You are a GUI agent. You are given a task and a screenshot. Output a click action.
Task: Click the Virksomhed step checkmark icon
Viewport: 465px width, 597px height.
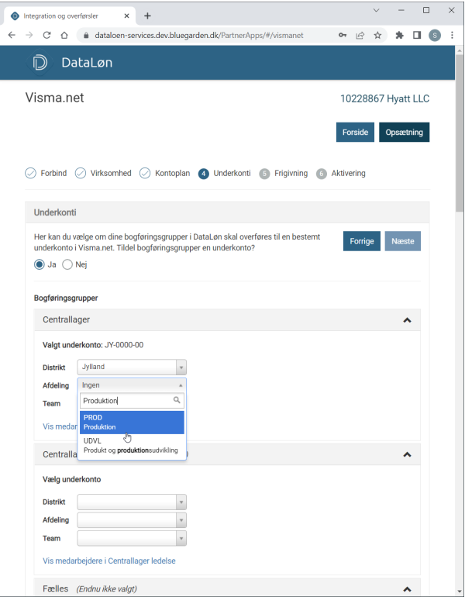pos(81,173)
